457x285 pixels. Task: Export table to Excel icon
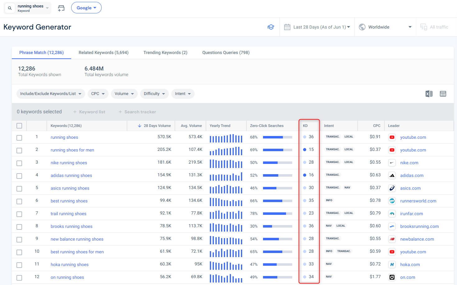429,94
